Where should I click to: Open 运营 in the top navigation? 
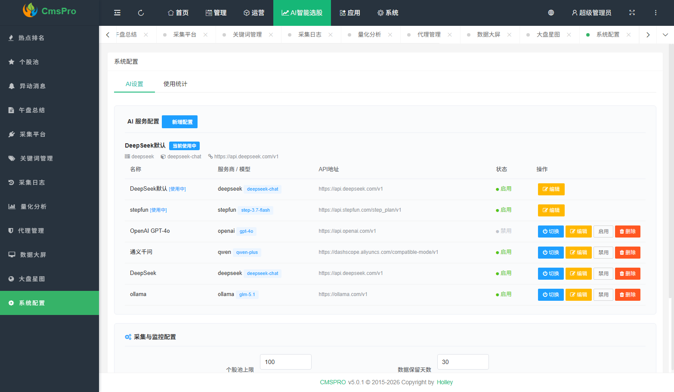[254, 13]
